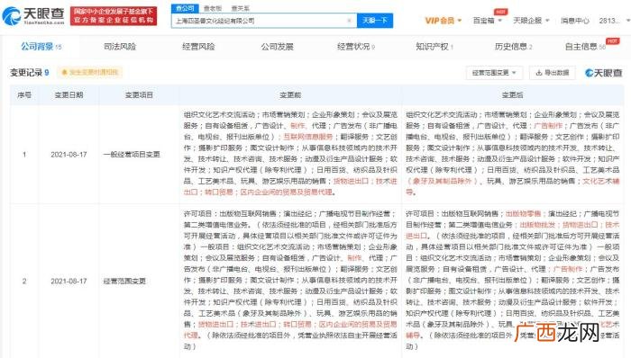This screenshot has width=631, height=358.
Task: Select the 查公司 search tab
Action: 185,8
